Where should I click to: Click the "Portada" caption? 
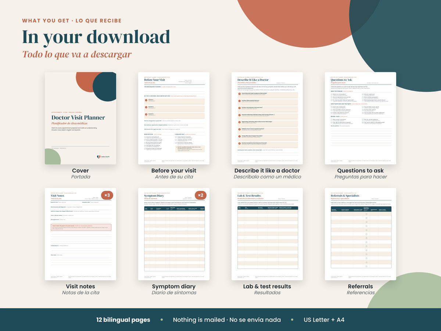pos(80,177)
